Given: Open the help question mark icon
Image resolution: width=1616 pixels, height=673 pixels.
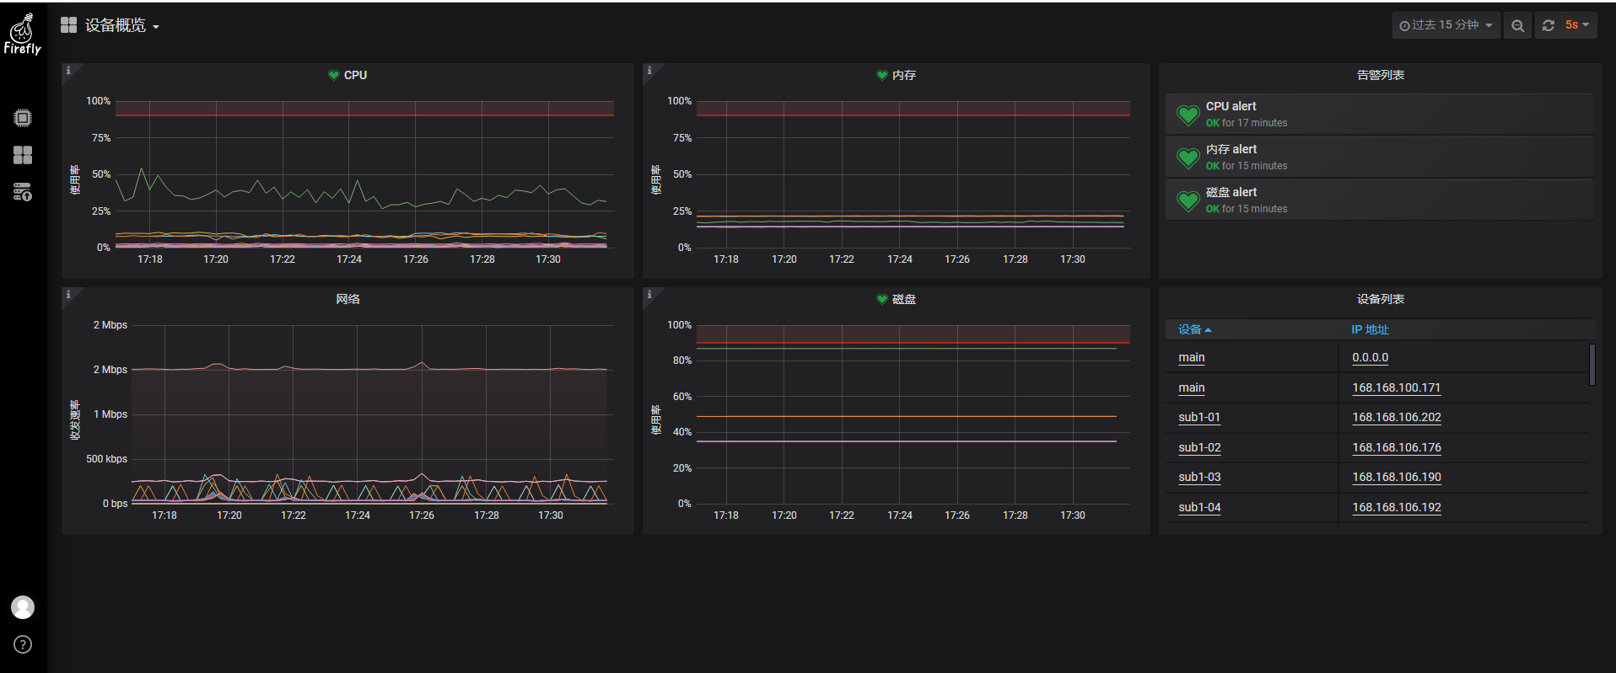Looking at the screenshot, I should click(23, 644).
